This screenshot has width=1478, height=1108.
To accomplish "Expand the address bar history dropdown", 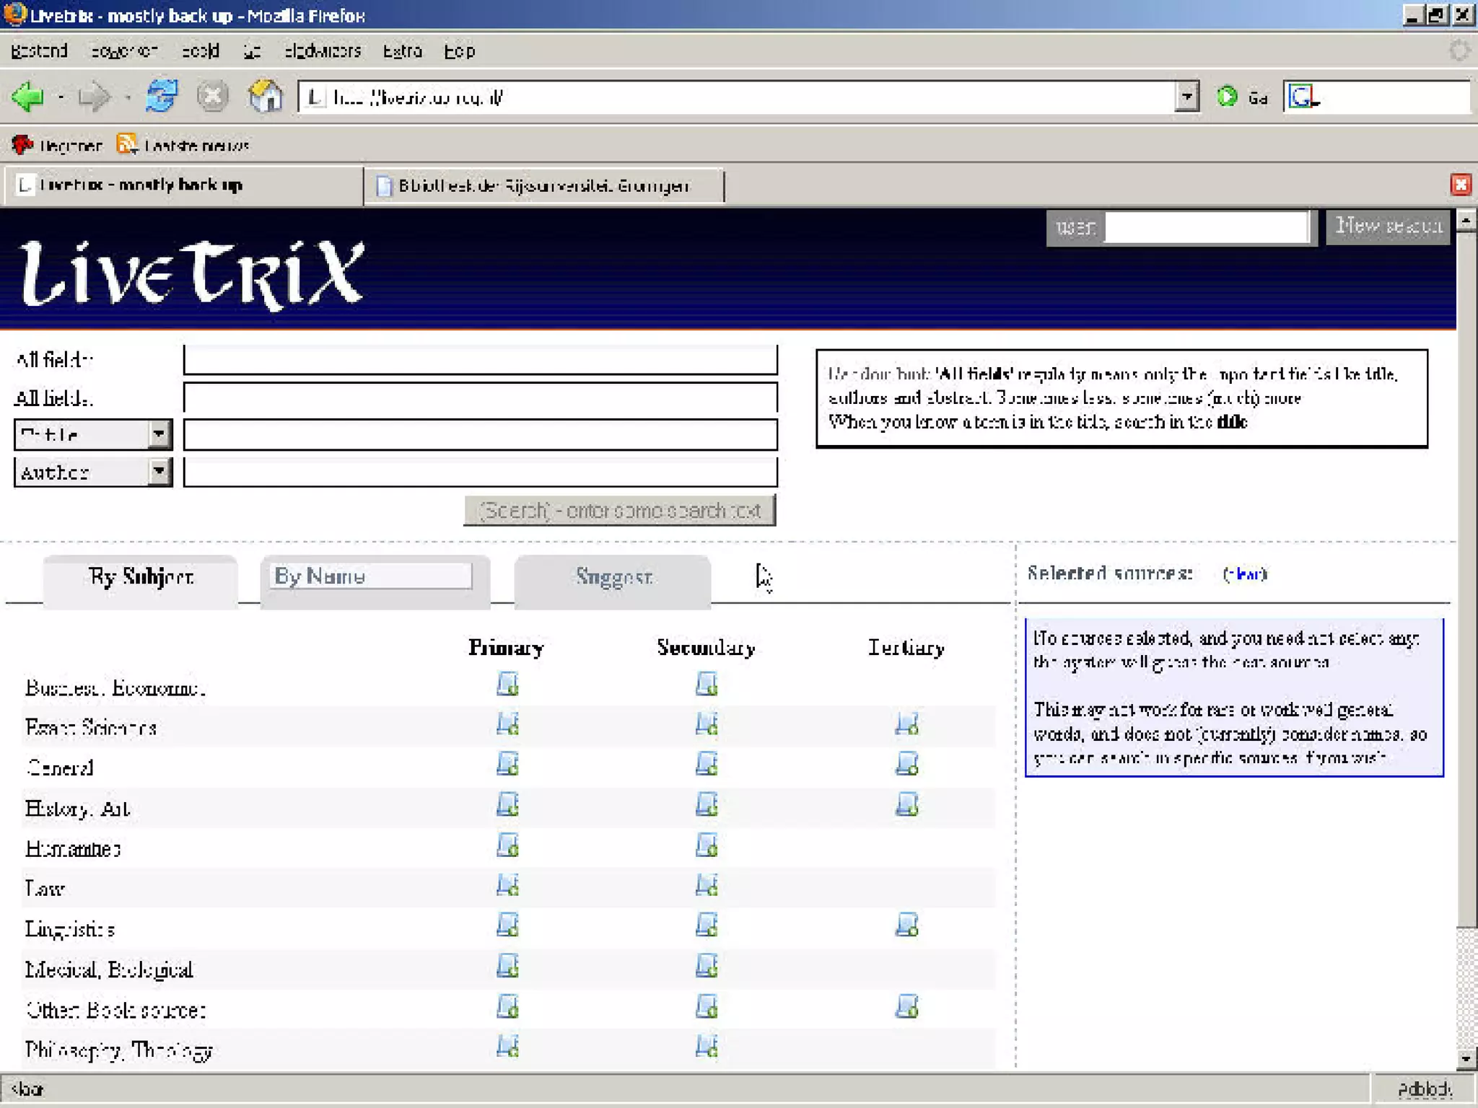I will pos(1186,97).
